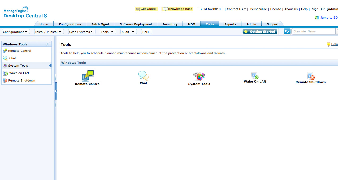Open System Tools via its colorful icon

pos(199,76)
